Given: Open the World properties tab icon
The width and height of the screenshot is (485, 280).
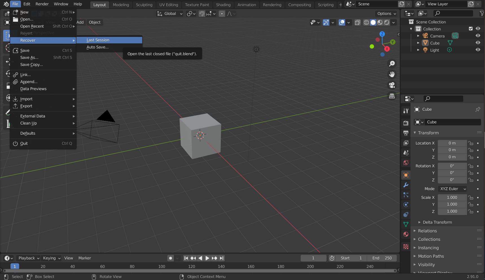Looking at the screenshot, I should [406, 163].
